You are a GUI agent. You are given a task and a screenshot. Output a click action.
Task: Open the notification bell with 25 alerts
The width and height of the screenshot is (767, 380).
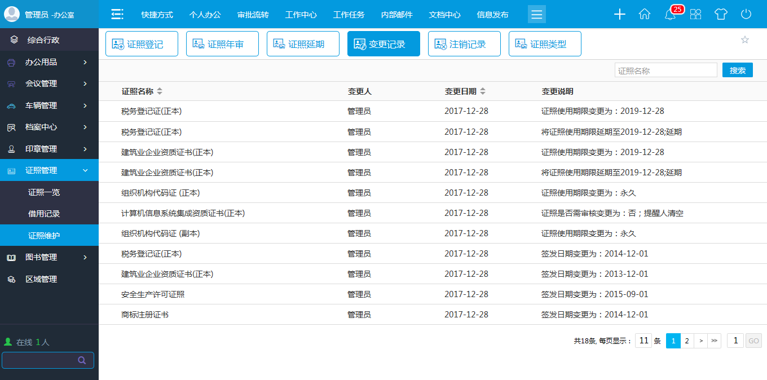point(670,14)
